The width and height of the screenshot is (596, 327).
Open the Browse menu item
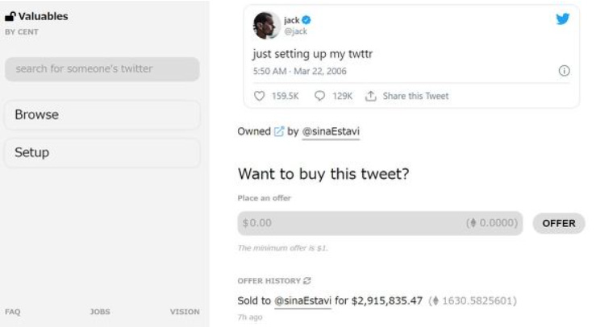(102, 114)
